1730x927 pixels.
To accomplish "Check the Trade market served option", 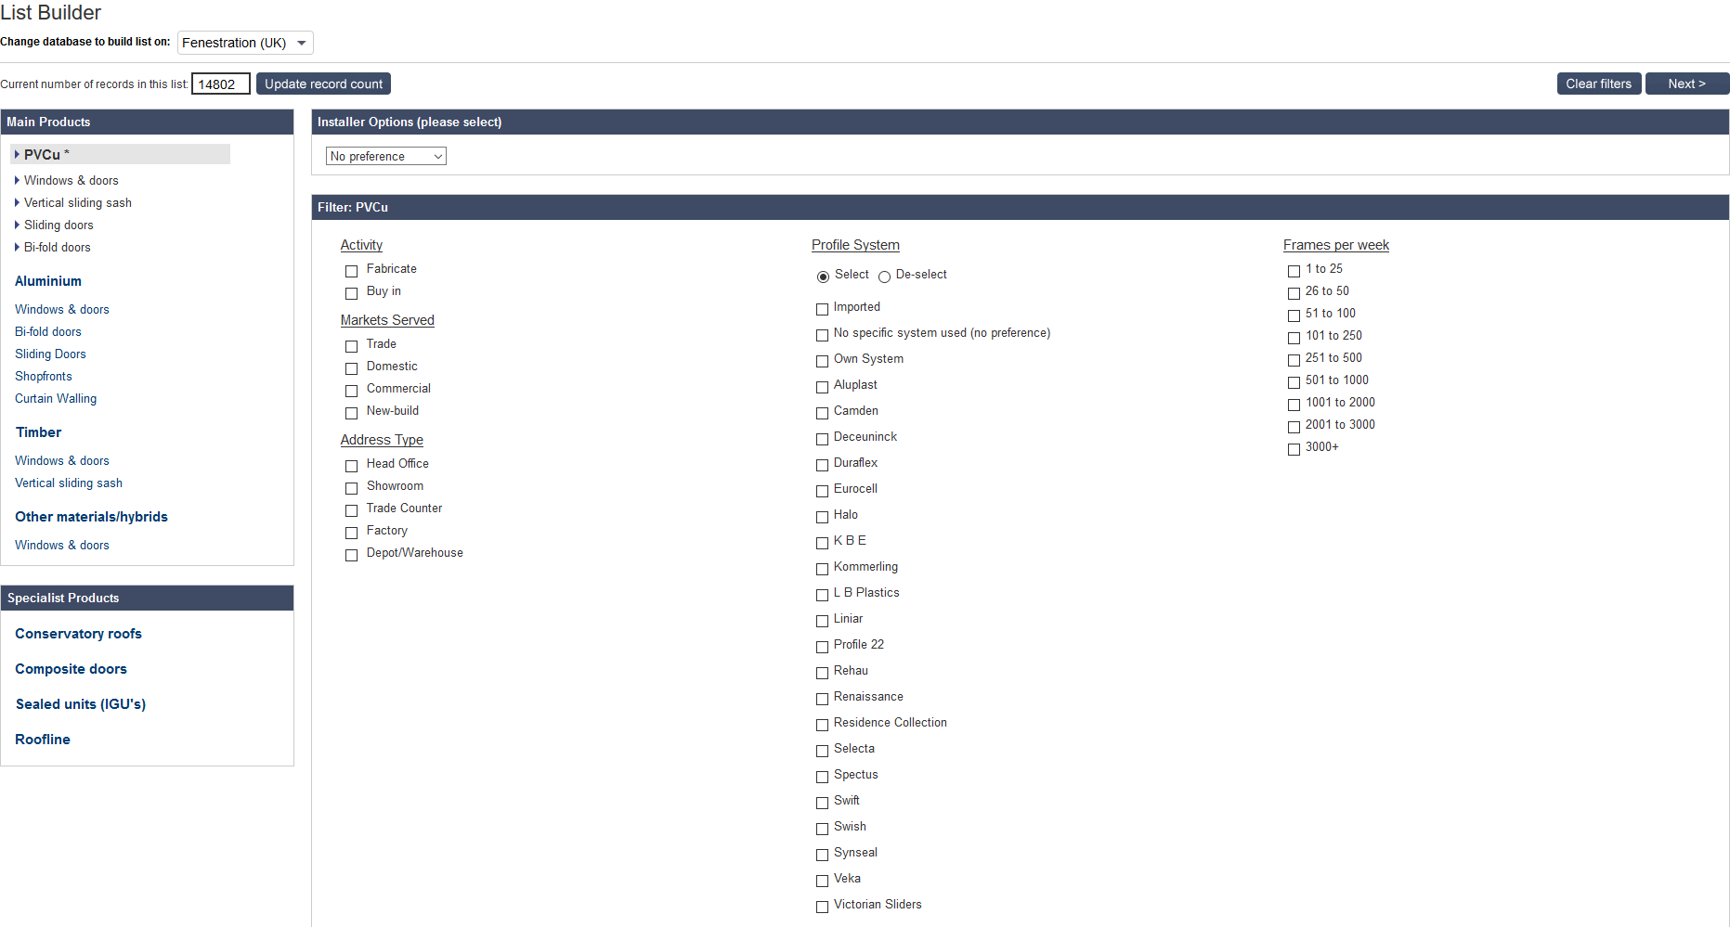I will (x=351, y=345).
